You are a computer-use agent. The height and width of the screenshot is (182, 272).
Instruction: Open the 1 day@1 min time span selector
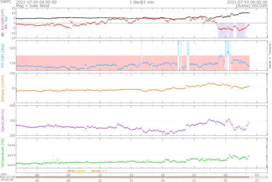pos(142,2)
